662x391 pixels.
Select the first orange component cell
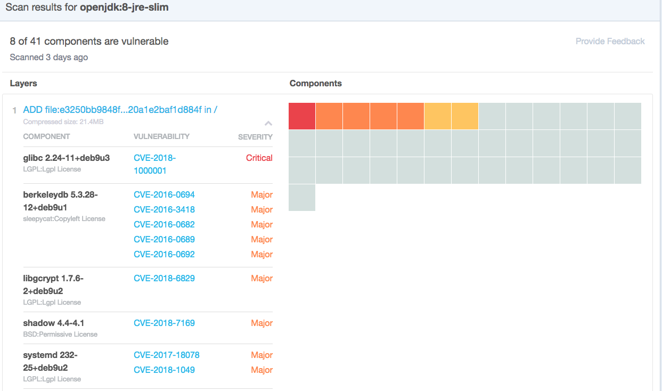[x=329, y=116]
